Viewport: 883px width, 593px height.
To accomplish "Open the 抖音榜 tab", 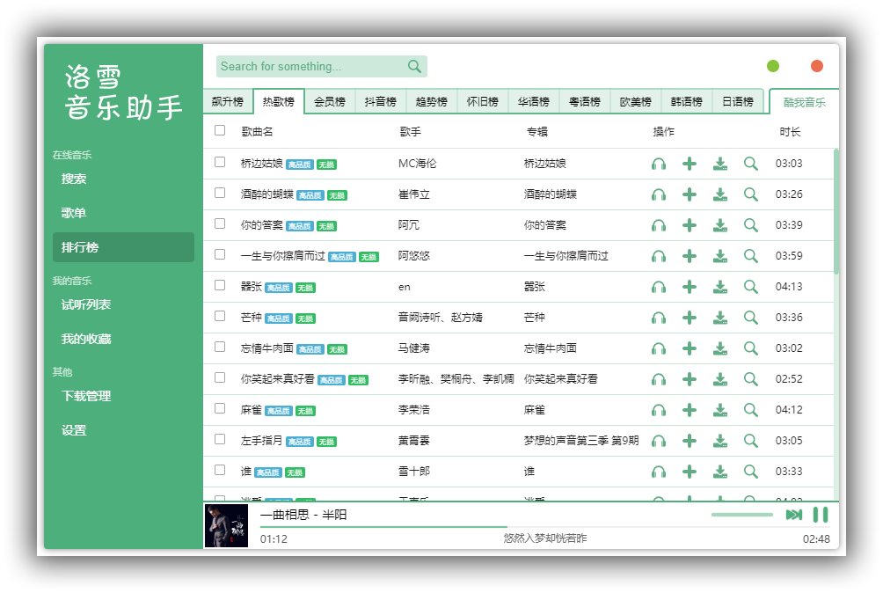I will click(380, 102).
